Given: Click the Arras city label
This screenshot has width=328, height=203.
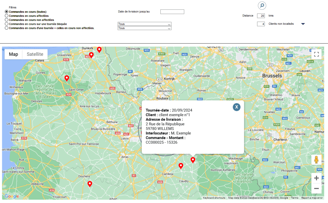Looking at the screenshot, I should click(x=125, y=157).
